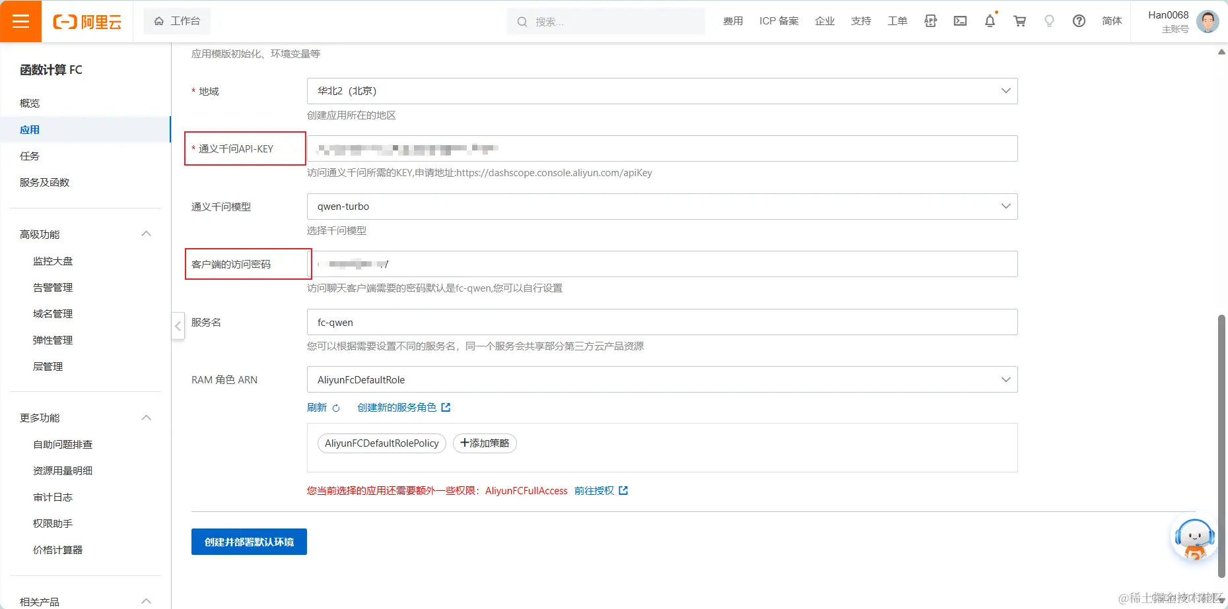Focus the top search box

(x=606, y=22)
